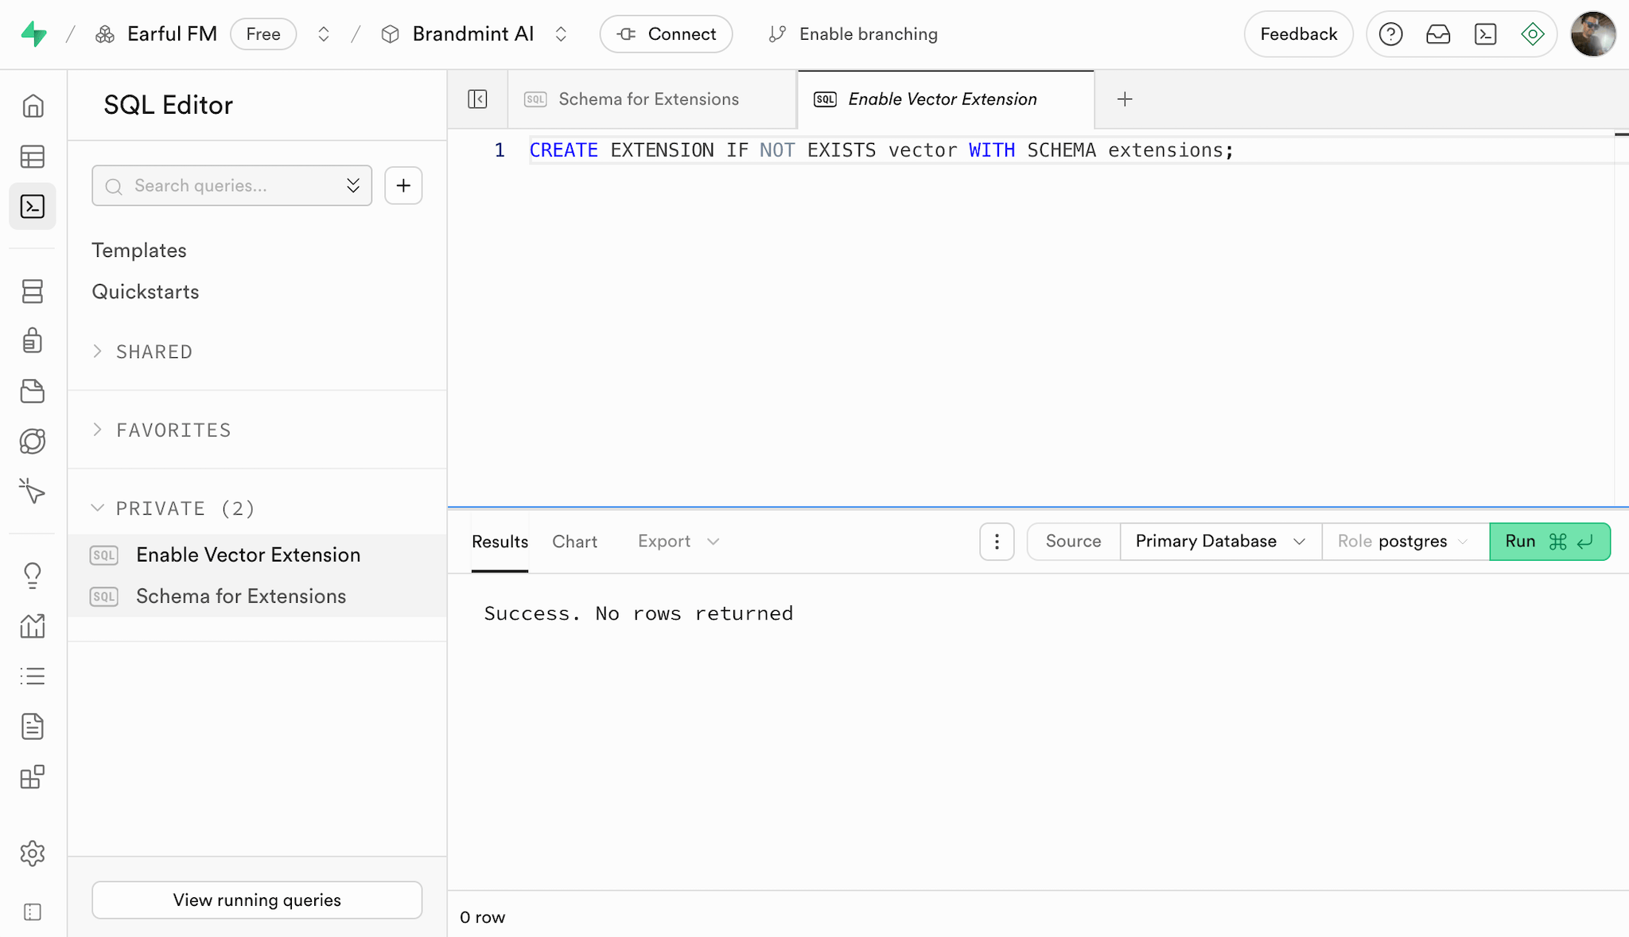
Task: Open the Database sidebar icon
Action: point(33,291)
